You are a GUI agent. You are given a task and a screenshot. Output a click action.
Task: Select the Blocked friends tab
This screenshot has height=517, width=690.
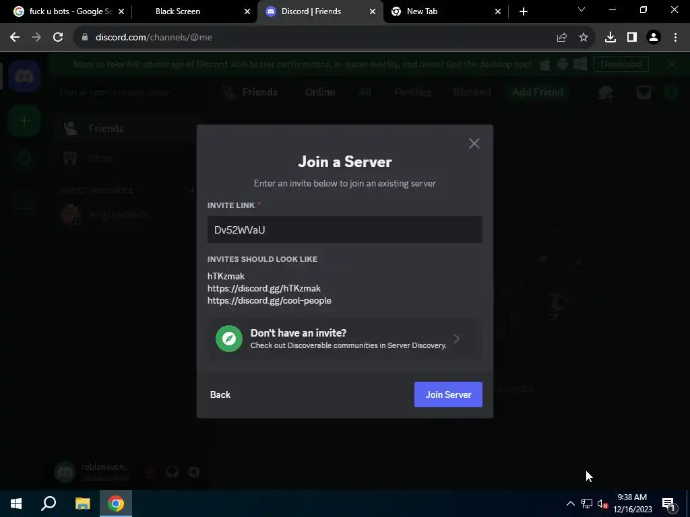[472, 92]
